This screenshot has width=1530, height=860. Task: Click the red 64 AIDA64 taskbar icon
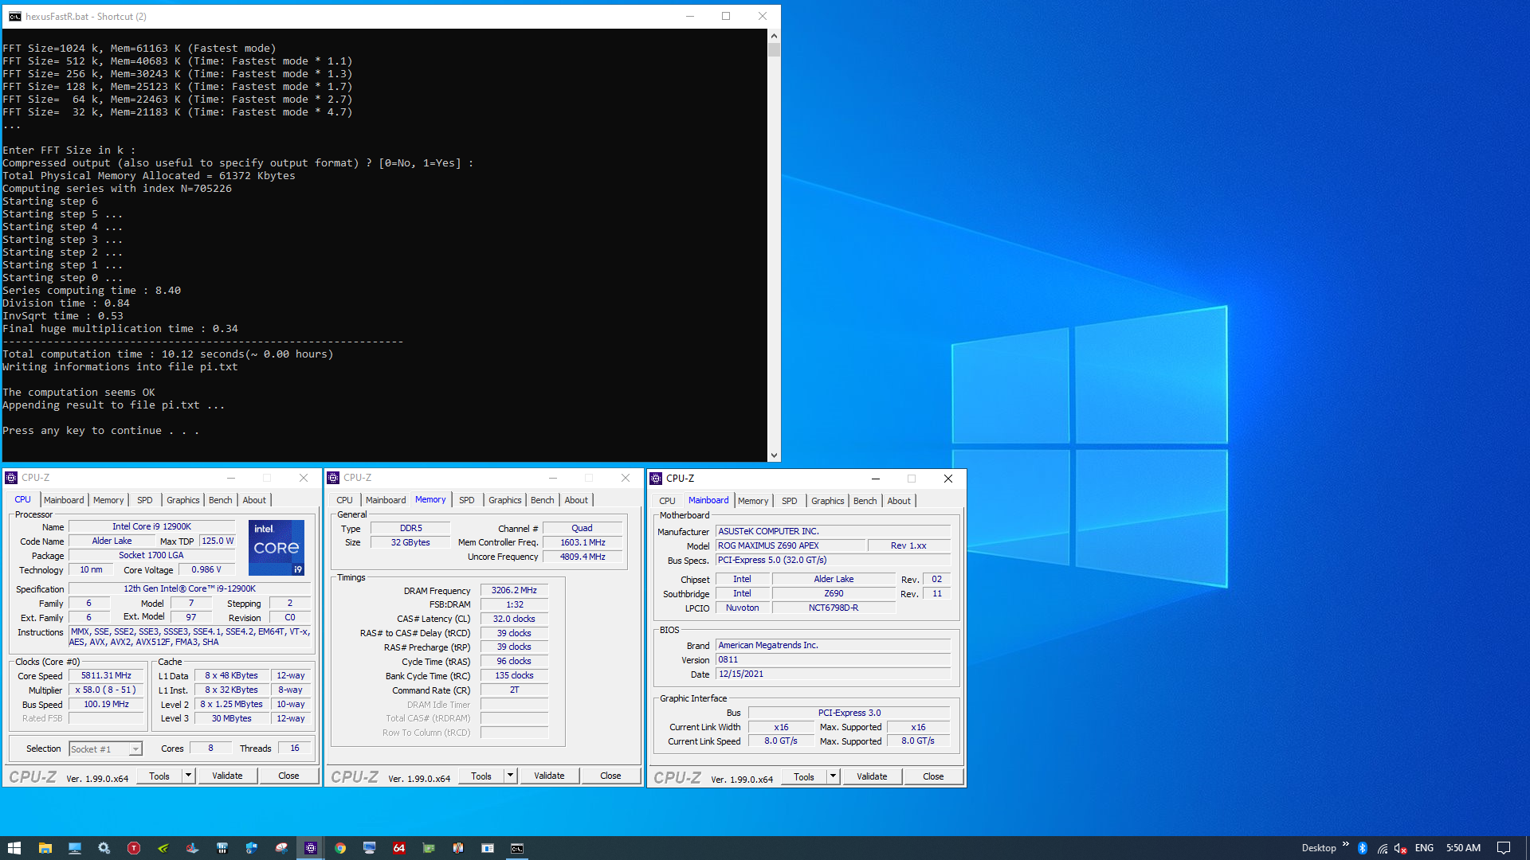pos(399,848)
